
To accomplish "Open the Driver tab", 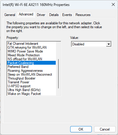I will click(x=41, y=15).
